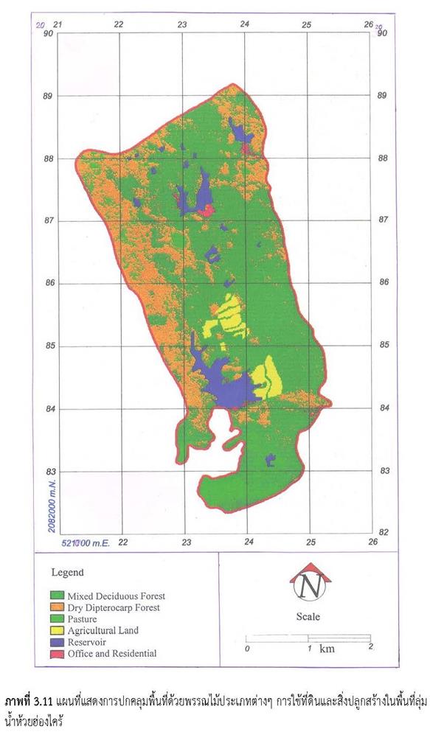
Task: Select the Pasture legend color box
Action: (57, 619)
